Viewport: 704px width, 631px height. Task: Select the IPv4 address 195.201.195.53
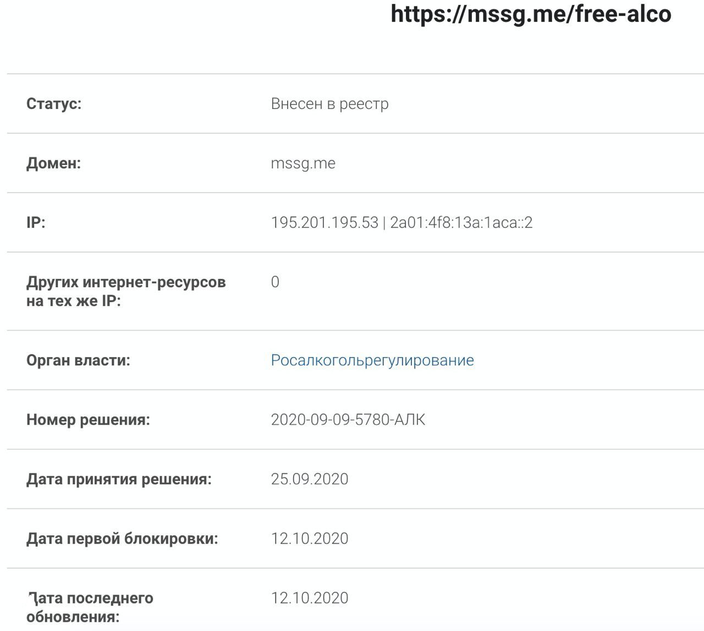click(324, 222)
